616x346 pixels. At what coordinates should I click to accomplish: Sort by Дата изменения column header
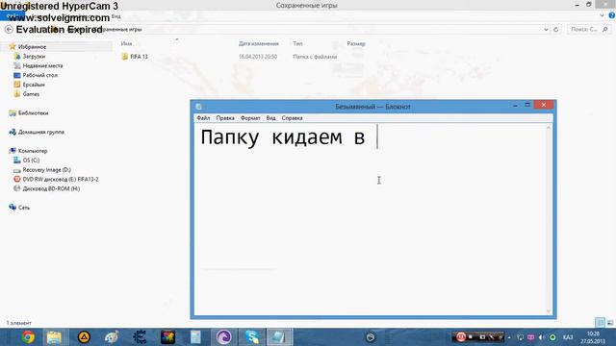point(259,43)
